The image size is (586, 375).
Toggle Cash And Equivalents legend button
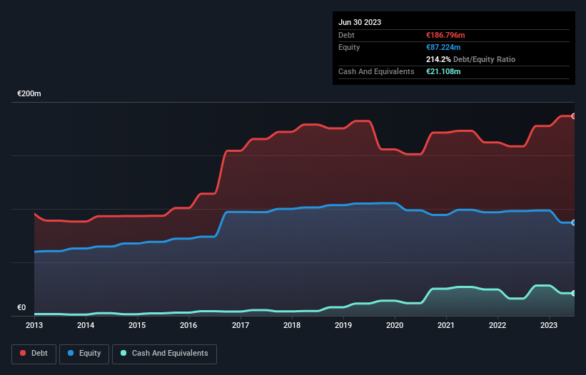point(164,354)
